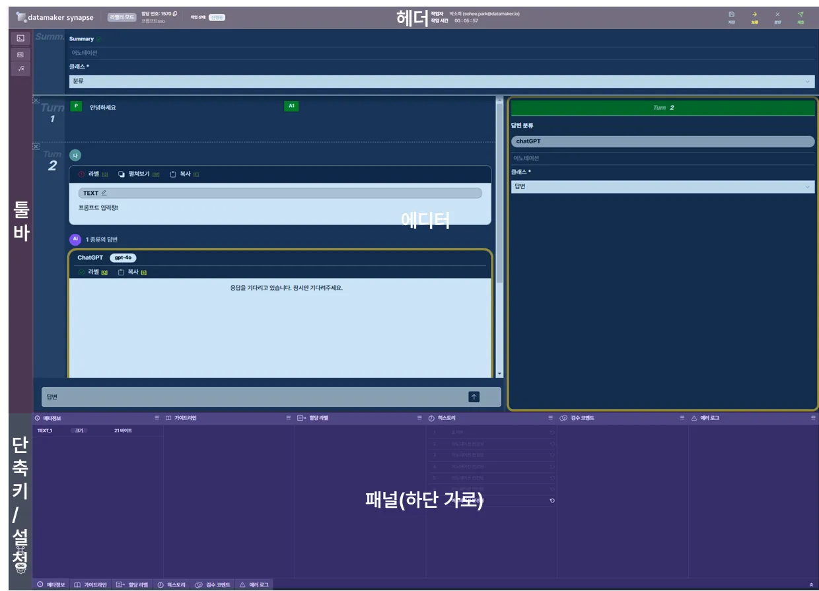
Task: Click the 라벨 button in ChatGPT card
Action: [x=93, y=272]
